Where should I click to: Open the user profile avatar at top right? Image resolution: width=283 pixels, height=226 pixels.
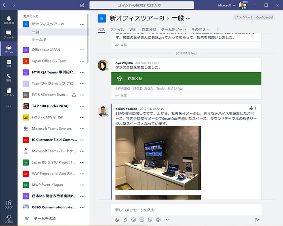point(243,5)
